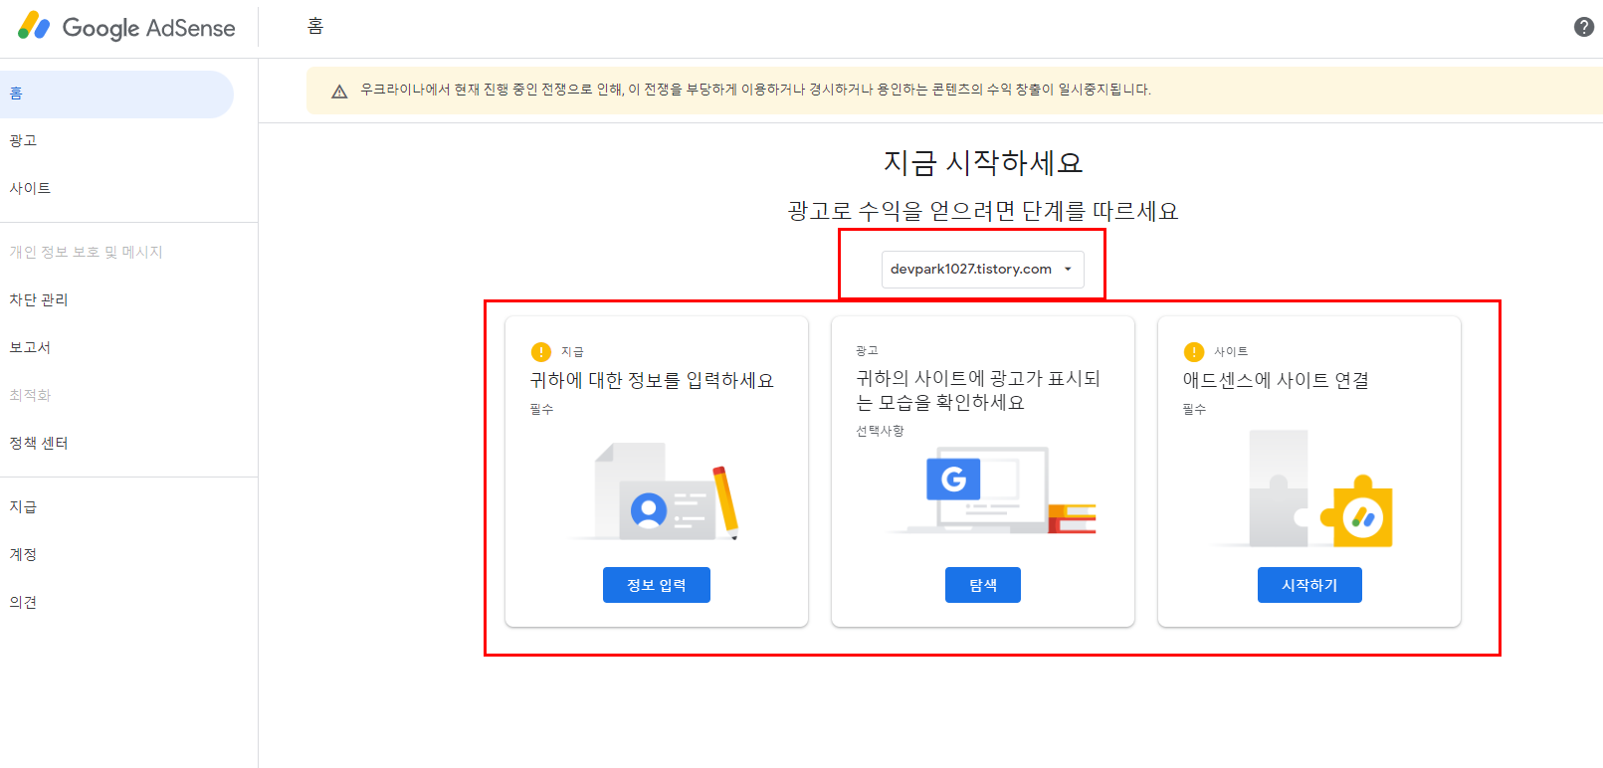The image size is (1603, 768).
Task: Click the Google AdSense logo
Action: point(126,27)
